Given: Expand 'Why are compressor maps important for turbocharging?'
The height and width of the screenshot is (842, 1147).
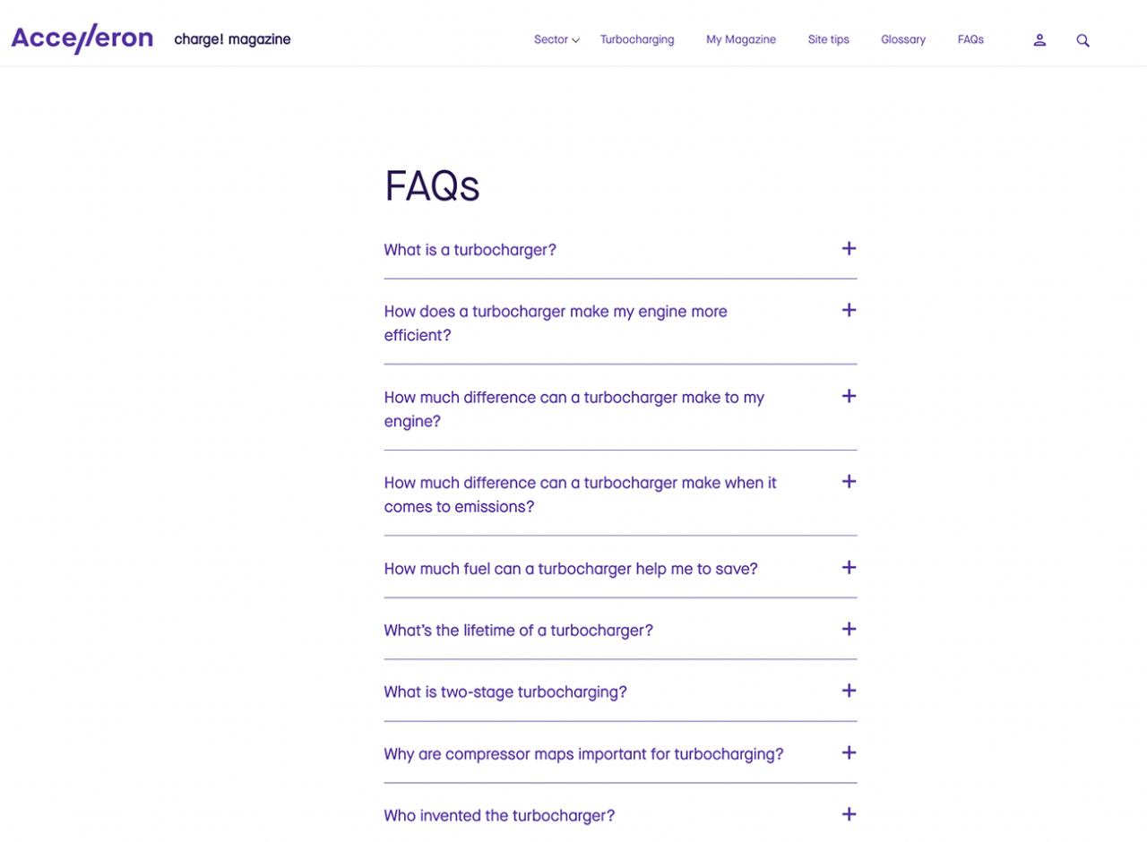Looking at the screenshot, I should [x=583, y=754].
